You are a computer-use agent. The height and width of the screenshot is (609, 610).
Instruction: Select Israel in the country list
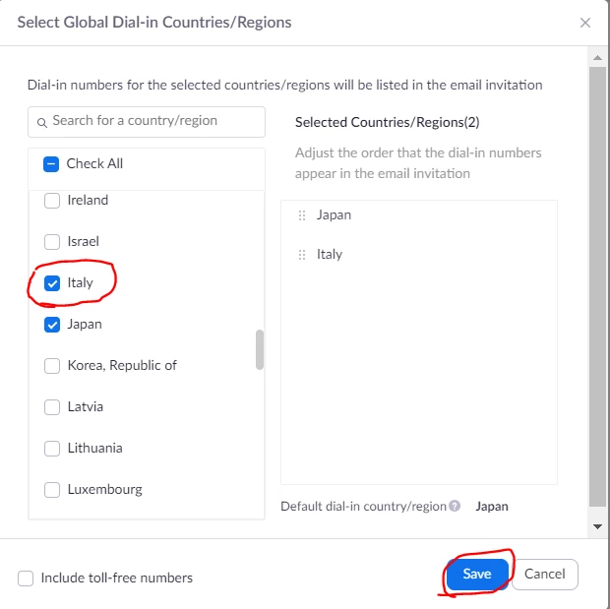tap(52, 242)
